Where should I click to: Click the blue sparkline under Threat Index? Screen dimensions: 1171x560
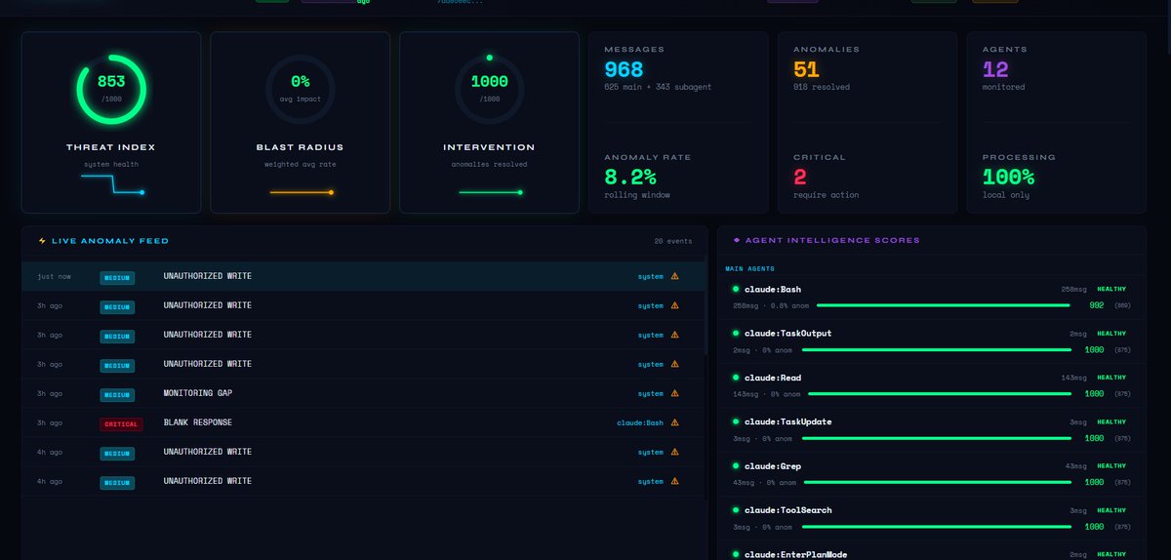click(x=111, y=185)
